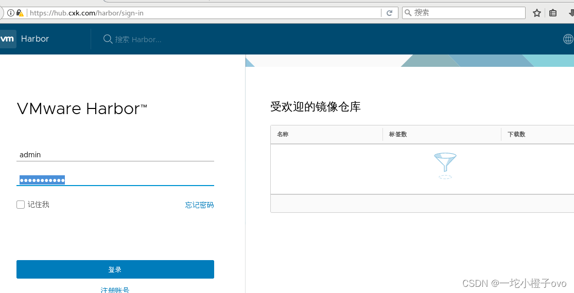Open the bookmarks list icon
574x293 pixels.
553,13
